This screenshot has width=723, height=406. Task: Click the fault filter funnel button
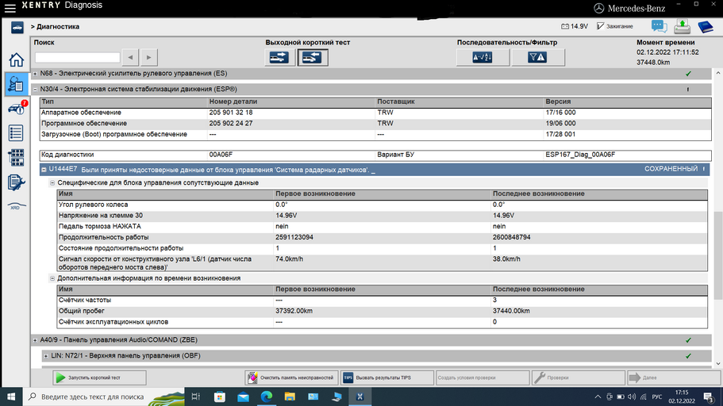[537, 58]
